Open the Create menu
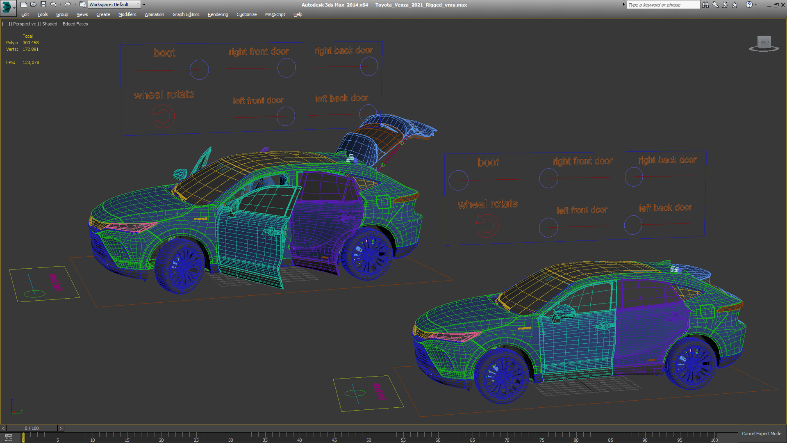Viewport: 787px width, 443px height. click(103, 14)
